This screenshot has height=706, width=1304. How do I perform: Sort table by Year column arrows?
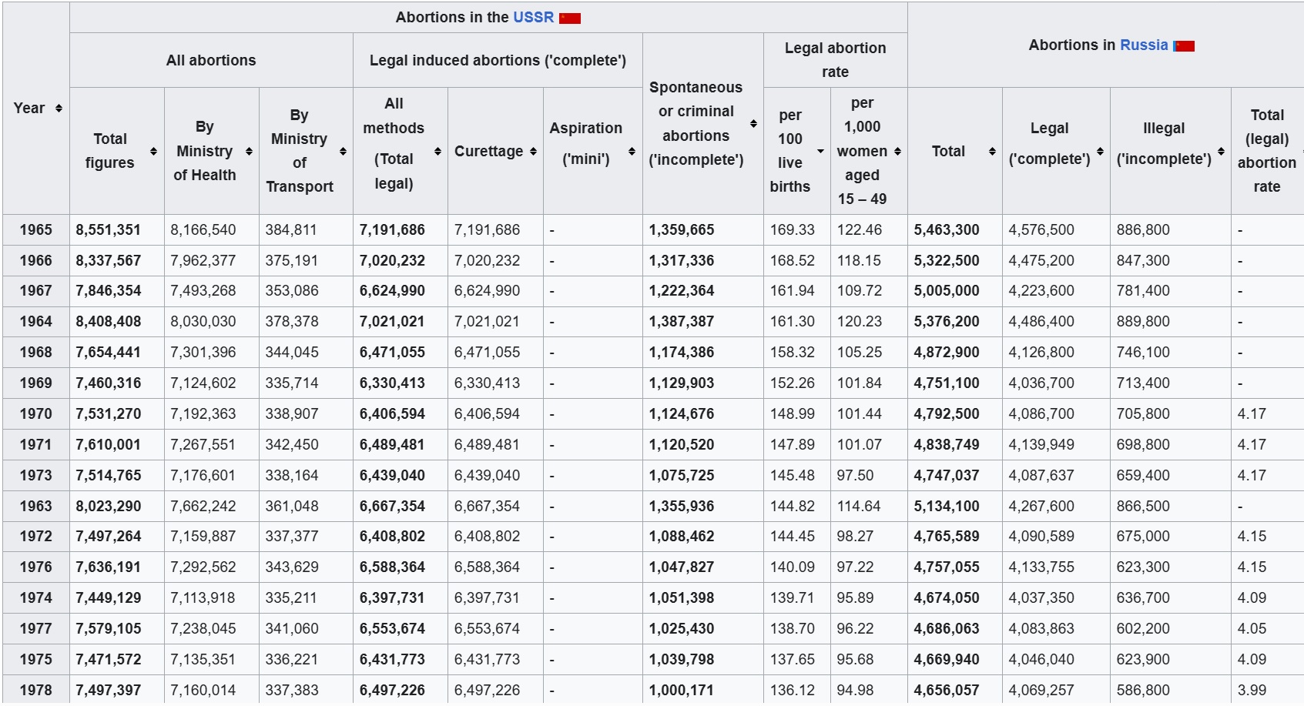(59, 109)
